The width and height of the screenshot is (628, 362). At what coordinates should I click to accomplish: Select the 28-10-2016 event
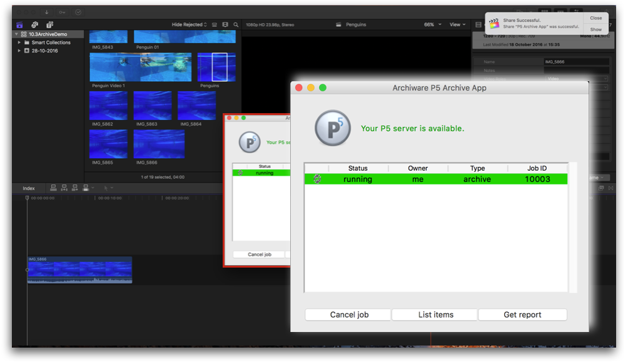coord(45,51)
